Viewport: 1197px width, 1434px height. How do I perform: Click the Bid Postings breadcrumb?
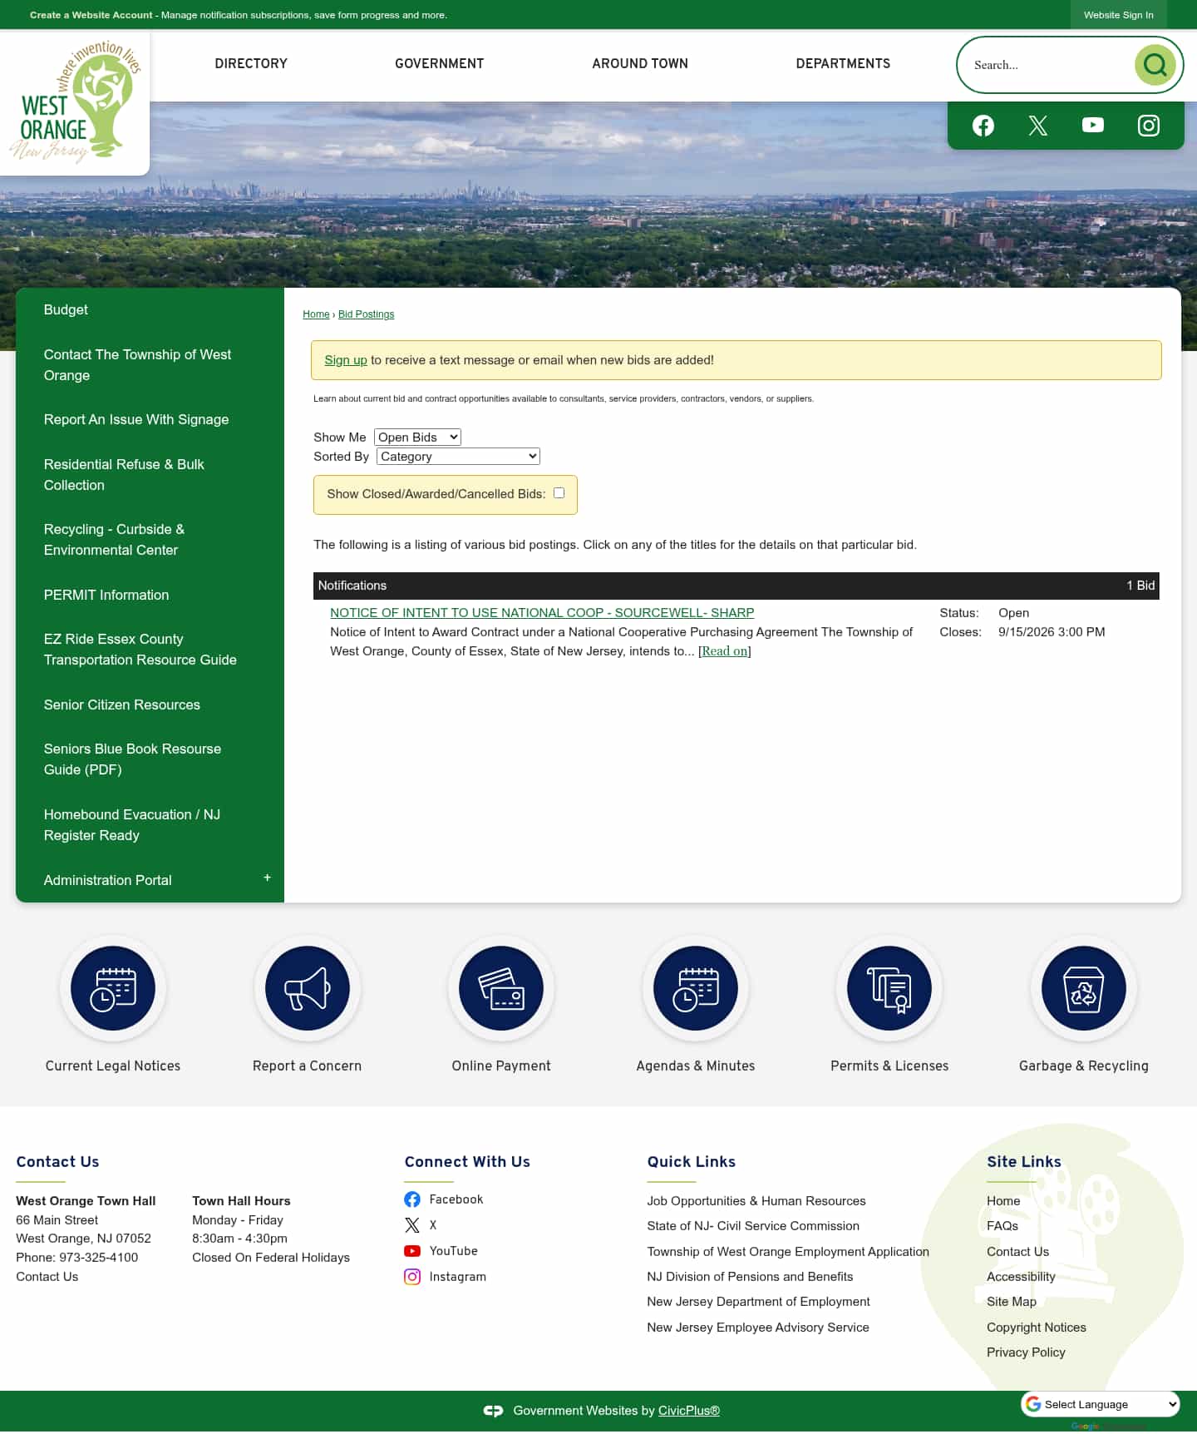366,314
